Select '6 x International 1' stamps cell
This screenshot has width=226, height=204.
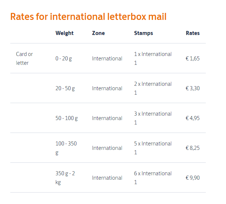click(x=153, y=178)
